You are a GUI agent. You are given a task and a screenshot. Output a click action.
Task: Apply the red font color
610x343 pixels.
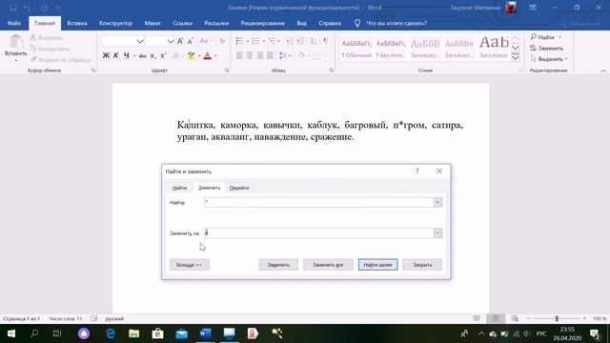pyautogui.click(x=208, y=56)
